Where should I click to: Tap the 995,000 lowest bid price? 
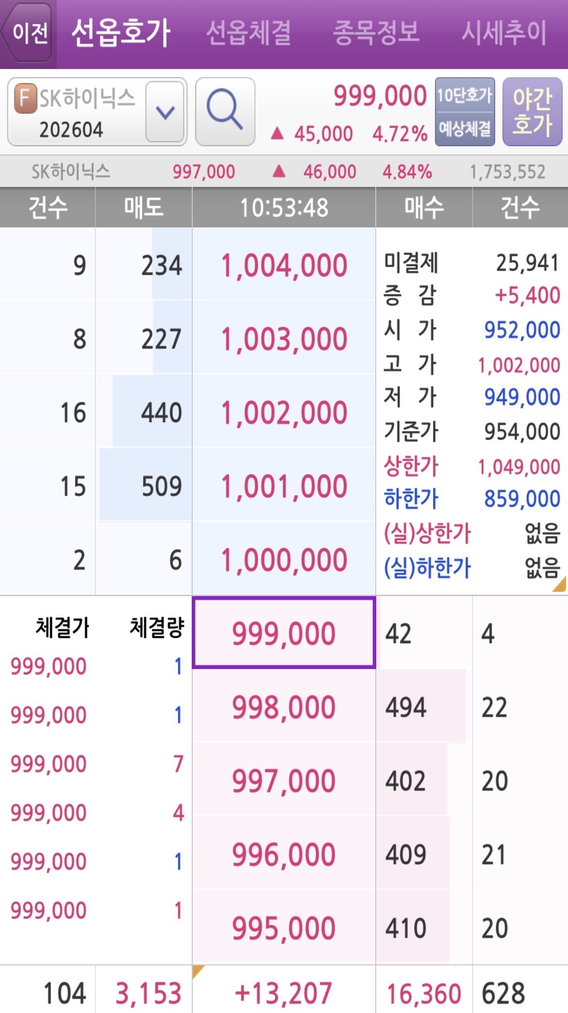(x=284, y=927)
